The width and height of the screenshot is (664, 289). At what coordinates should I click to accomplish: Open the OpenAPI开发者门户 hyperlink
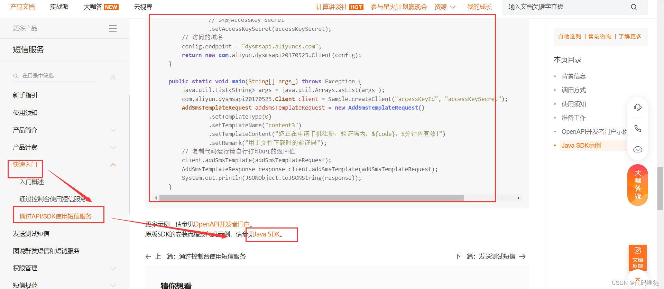coord(222,224)
